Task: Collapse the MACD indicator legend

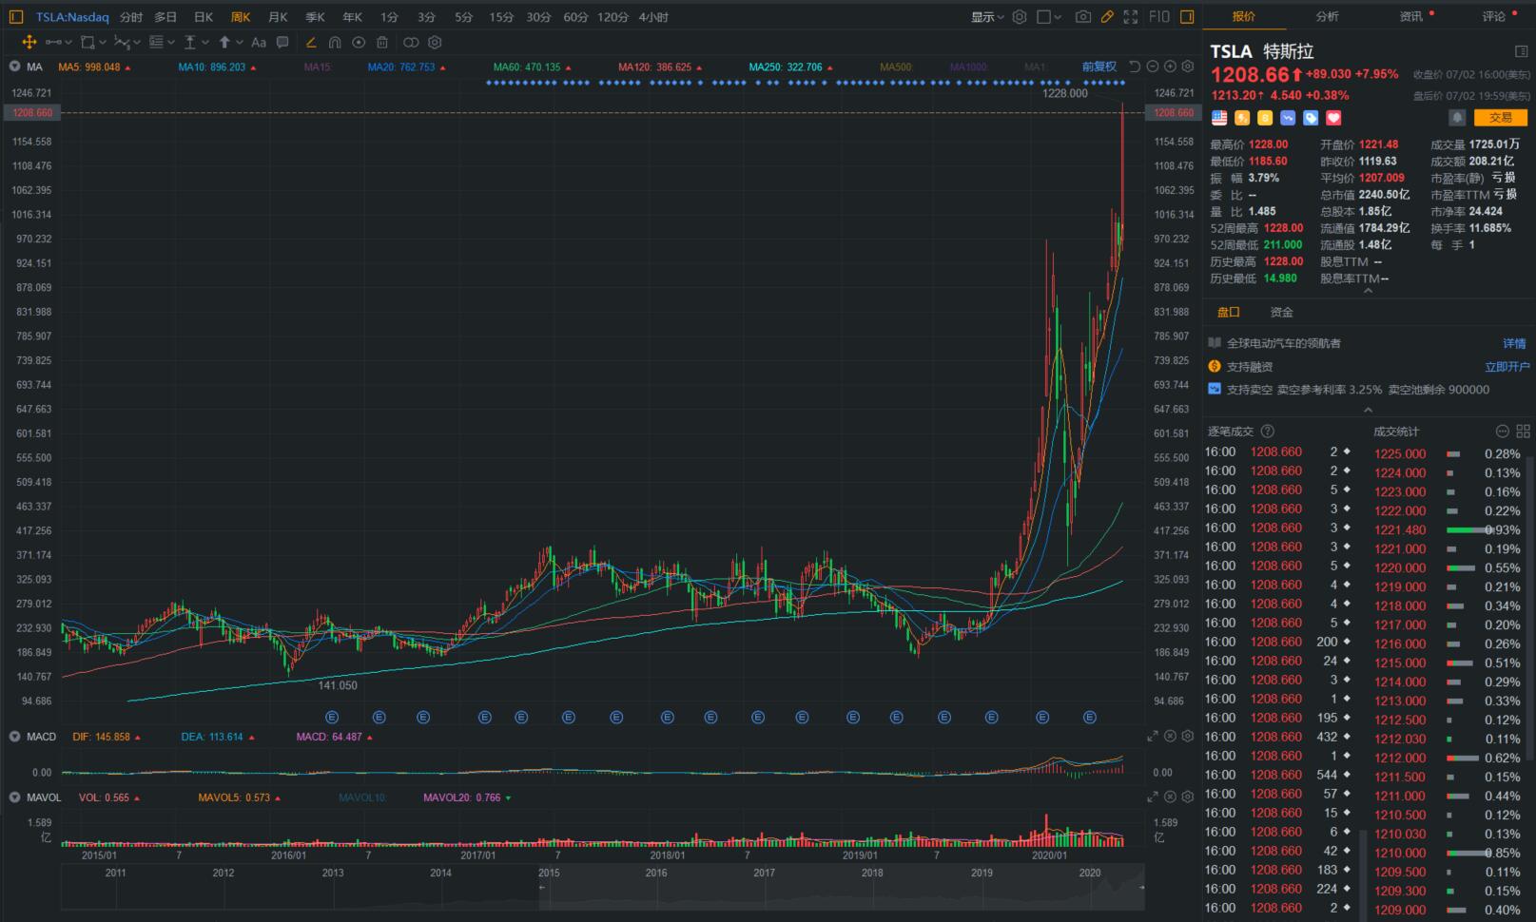Action: click(x=14, y=737)
